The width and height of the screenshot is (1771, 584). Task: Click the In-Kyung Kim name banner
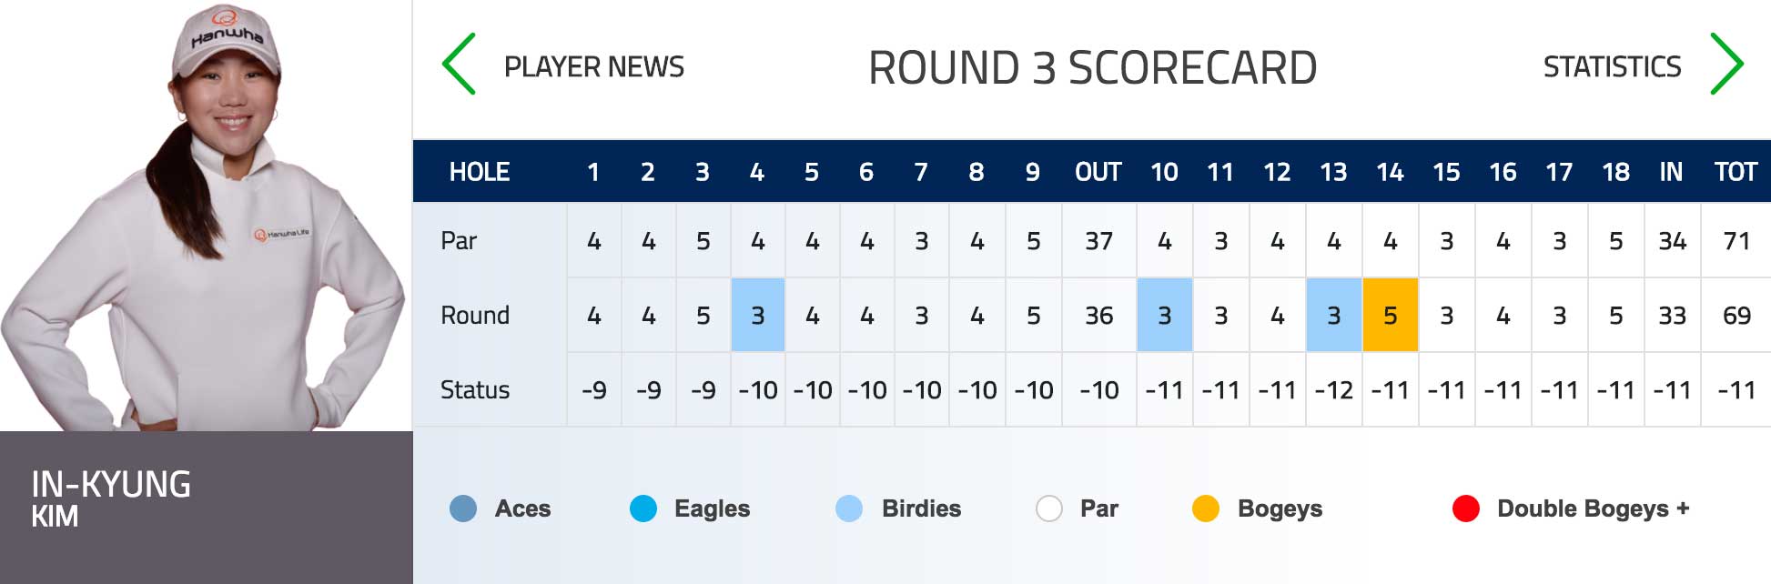[x=206, y=508]
